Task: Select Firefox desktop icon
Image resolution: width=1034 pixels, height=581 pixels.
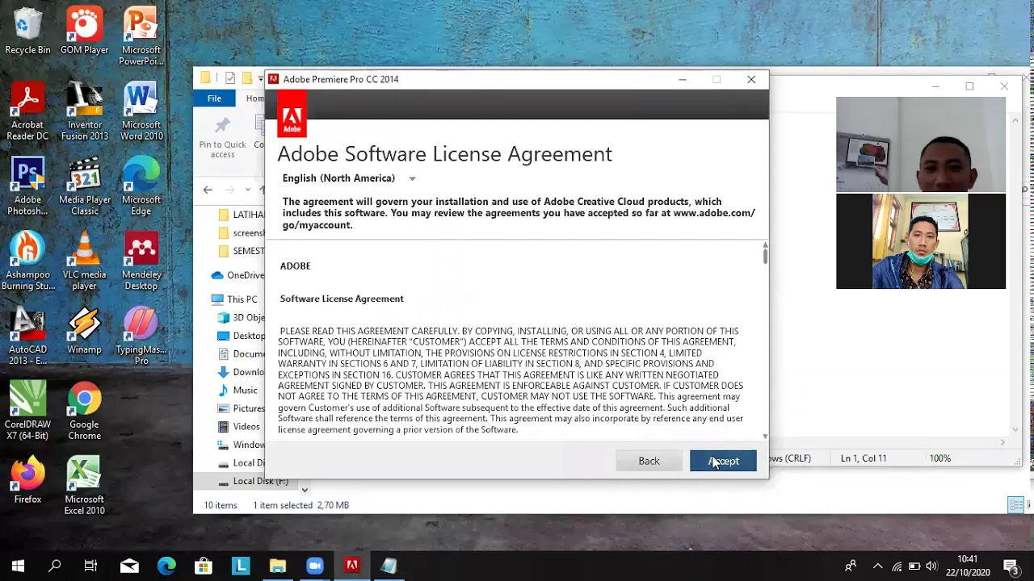Action: tap(27, 481)
